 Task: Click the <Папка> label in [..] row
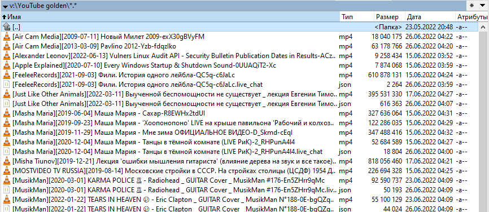point(388,27)
